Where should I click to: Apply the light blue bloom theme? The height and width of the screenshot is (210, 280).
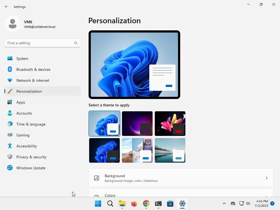[x=104, y=124]
